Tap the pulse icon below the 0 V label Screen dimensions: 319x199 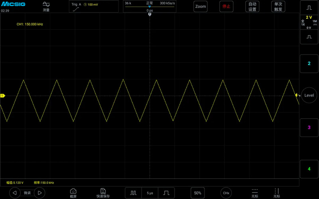(309, 37)
